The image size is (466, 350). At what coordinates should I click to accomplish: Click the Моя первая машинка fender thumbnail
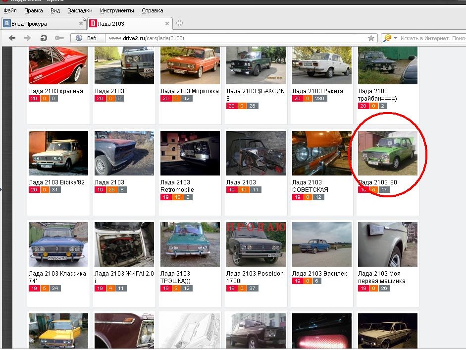388,244
